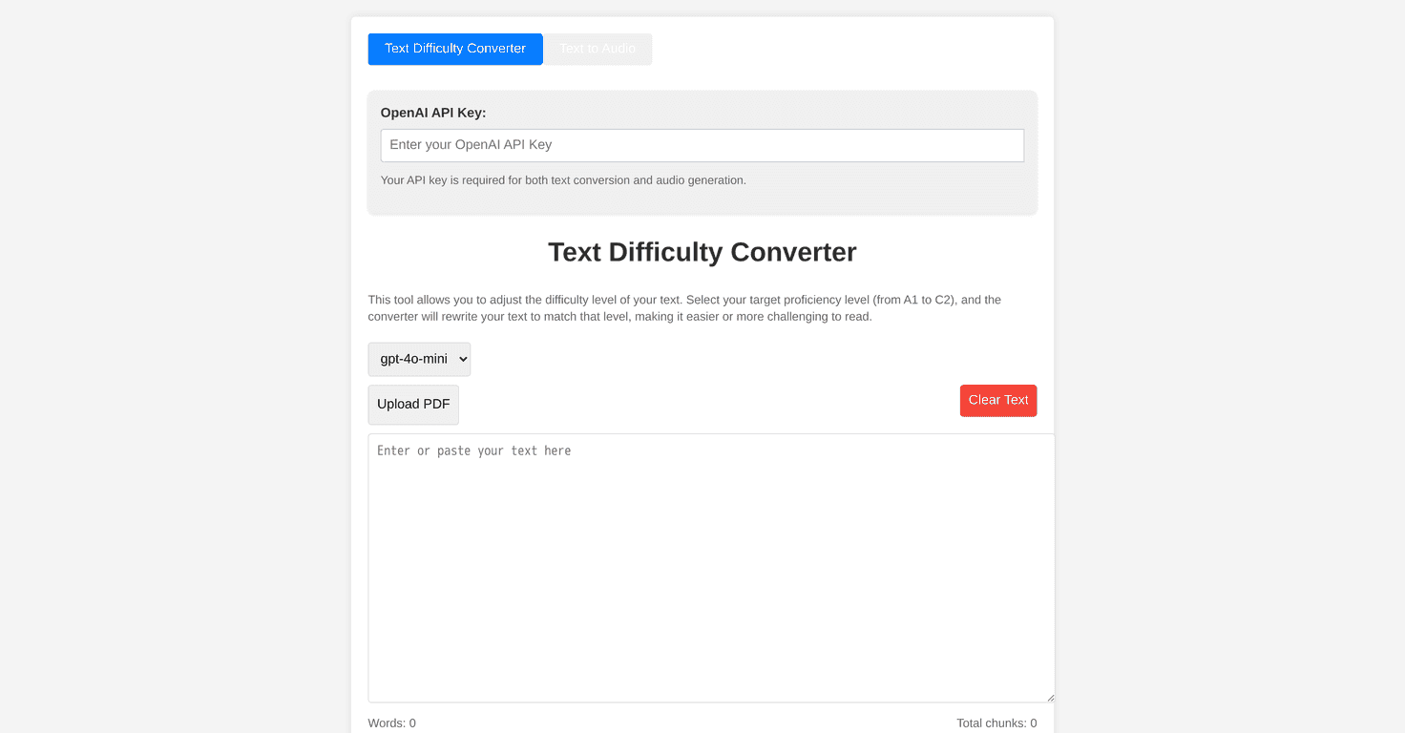Image resolution: width=1405 pixels, height=733 pixels.
Task: Grab the textarea resize handle
Action: (1048, 696)
